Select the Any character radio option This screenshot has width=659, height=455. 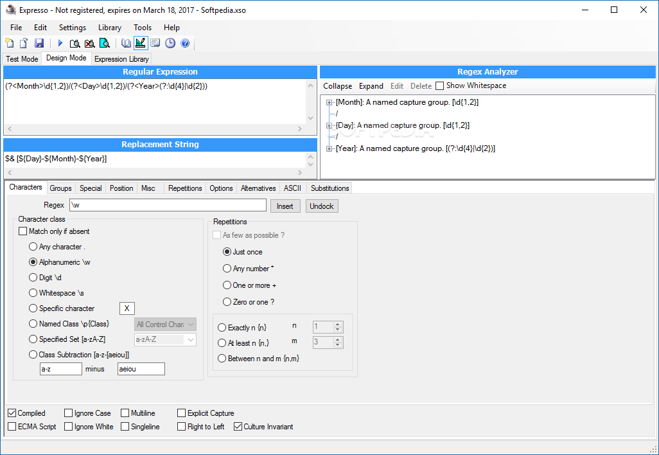(x=33, y=246)
